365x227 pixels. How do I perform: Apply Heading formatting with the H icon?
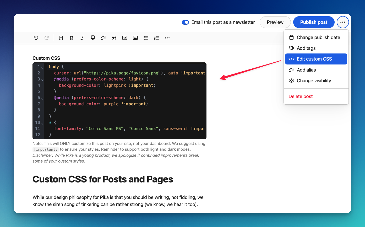pyautogui.click(x=61, y=38)
